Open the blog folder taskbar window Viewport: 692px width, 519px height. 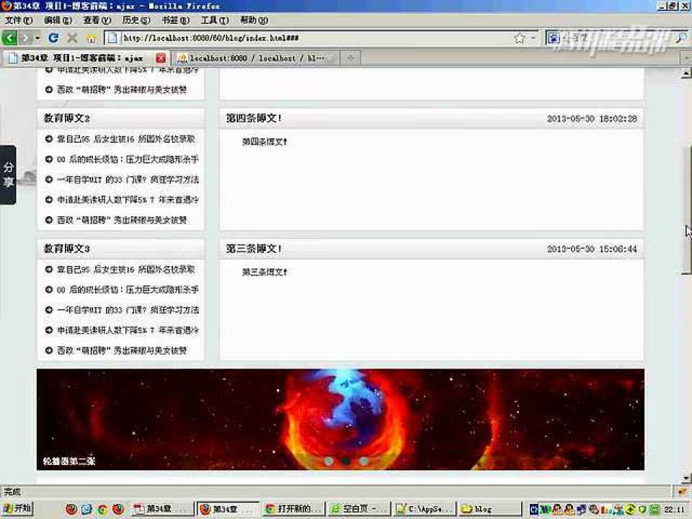click(490, 509)
